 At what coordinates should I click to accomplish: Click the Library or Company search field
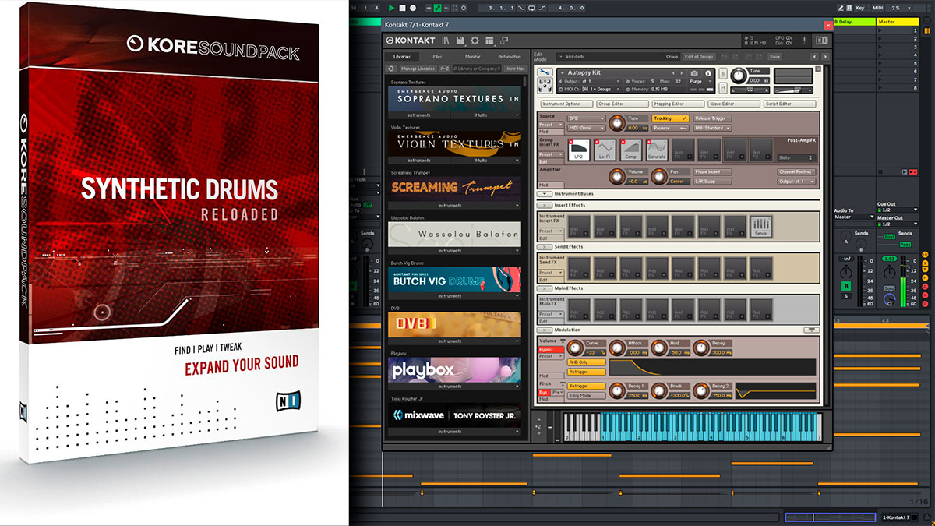click(476, 69)
